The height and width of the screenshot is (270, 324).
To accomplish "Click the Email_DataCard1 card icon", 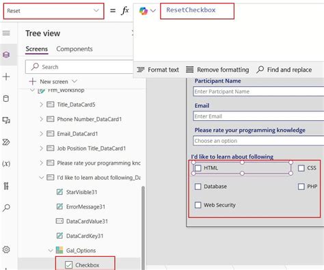I will coord(51,134).
